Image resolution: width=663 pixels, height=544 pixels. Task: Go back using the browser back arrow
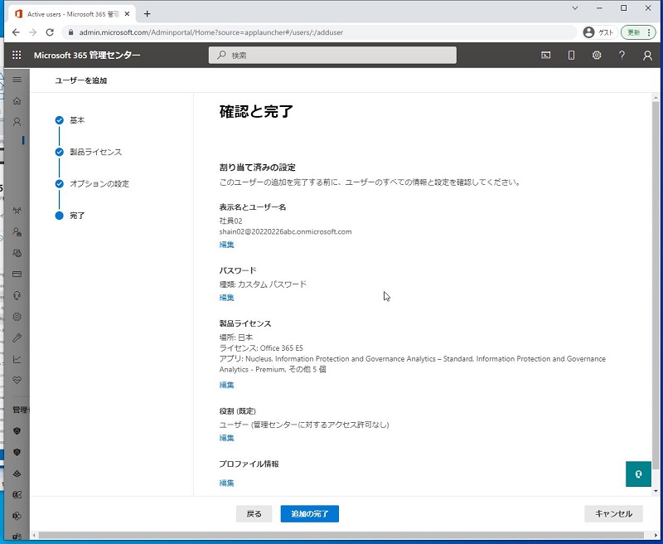coord(16,32)
